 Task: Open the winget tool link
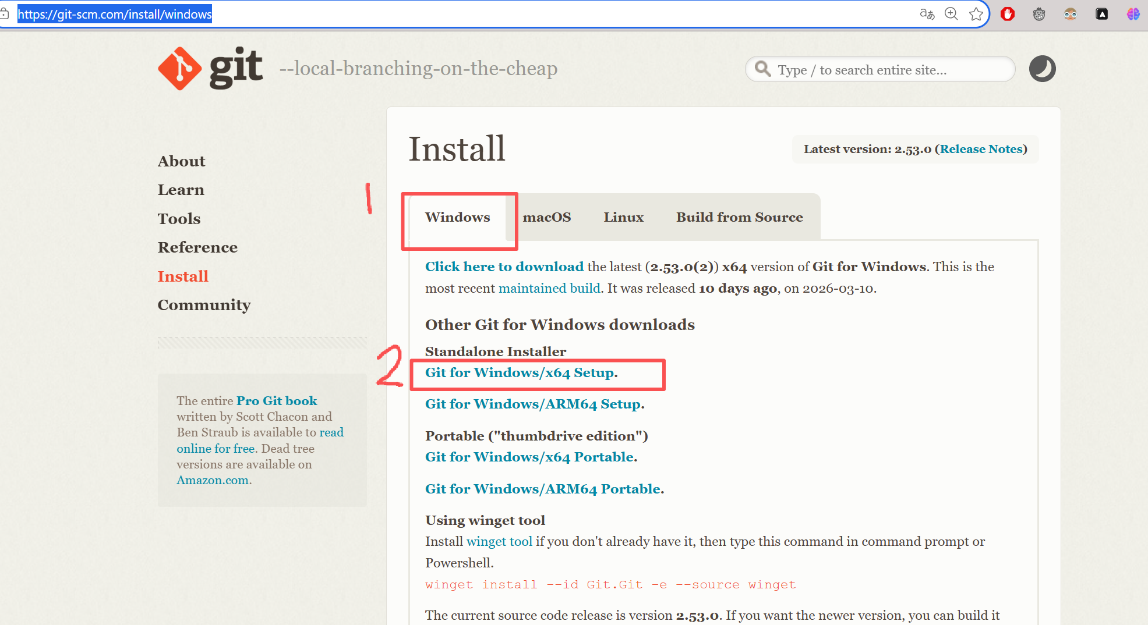(499, 541)
